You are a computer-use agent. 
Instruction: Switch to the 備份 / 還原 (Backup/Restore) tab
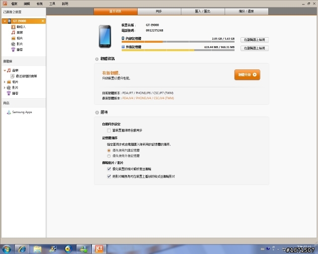[246, 11]
